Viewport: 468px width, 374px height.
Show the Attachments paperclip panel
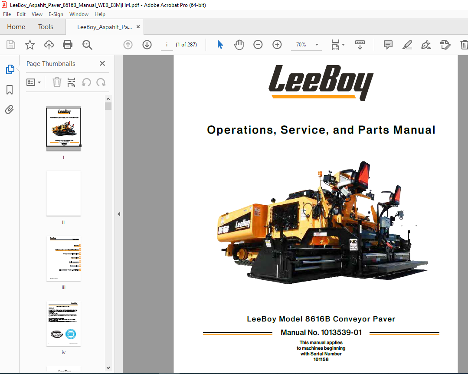pyautogui.click(x=10, y=109)
